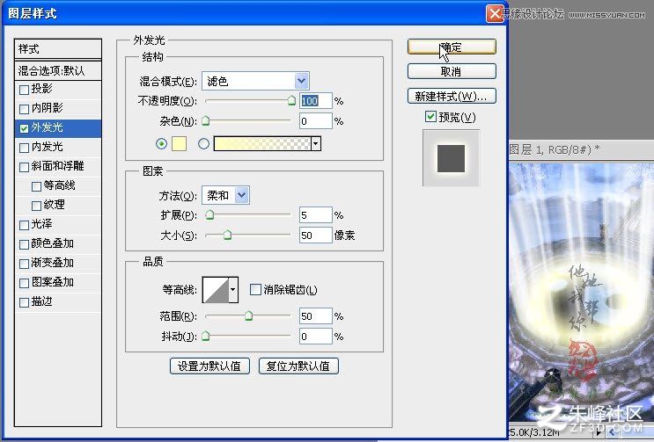This screenshot has width=654, height=442.
Task: Enable the 颜色叠加 checkbox
Action: 24,244
